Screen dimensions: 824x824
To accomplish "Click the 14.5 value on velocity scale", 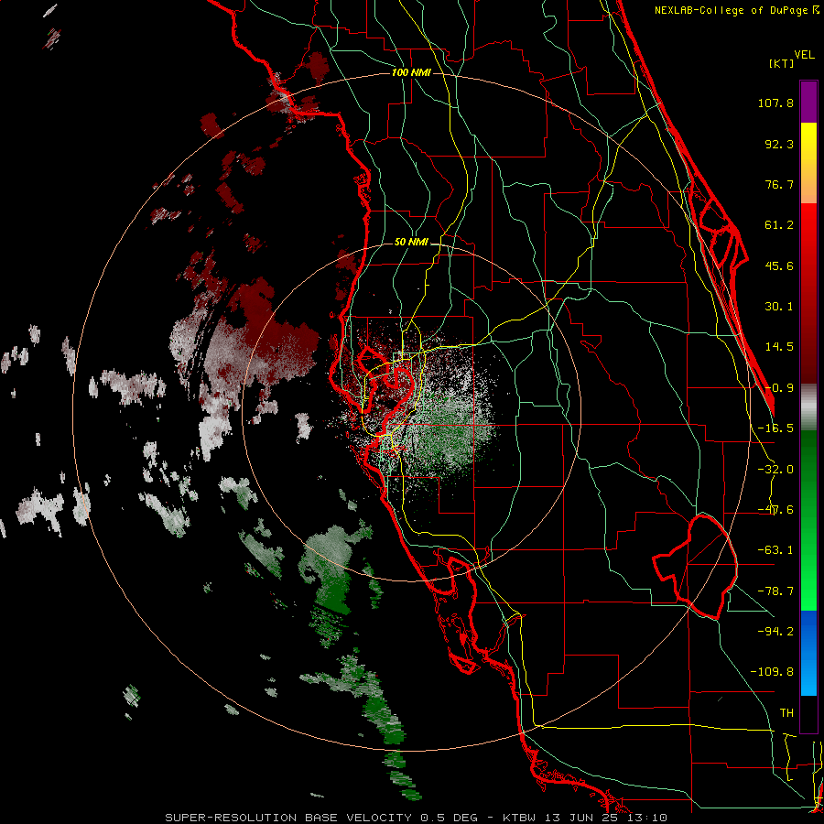I will coord(779,347).
